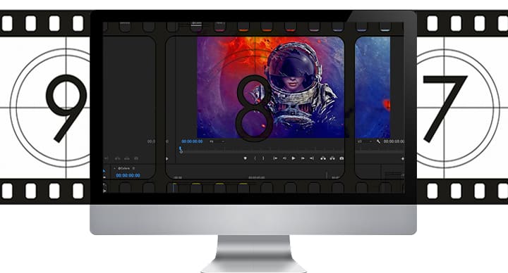Open the button editor plus icon

point(403,158)
